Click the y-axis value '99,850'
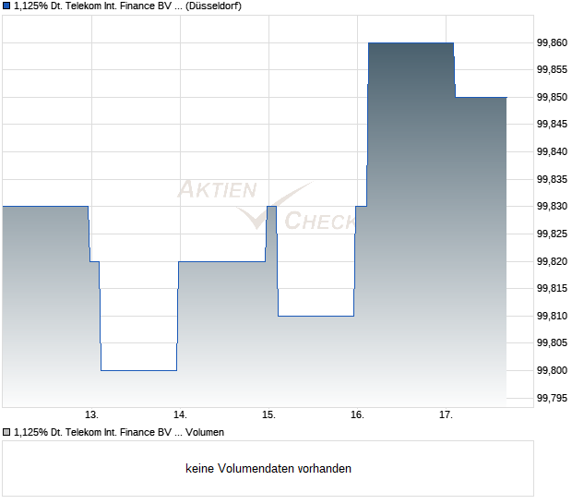The image size is (572, 504). [552, 97]
